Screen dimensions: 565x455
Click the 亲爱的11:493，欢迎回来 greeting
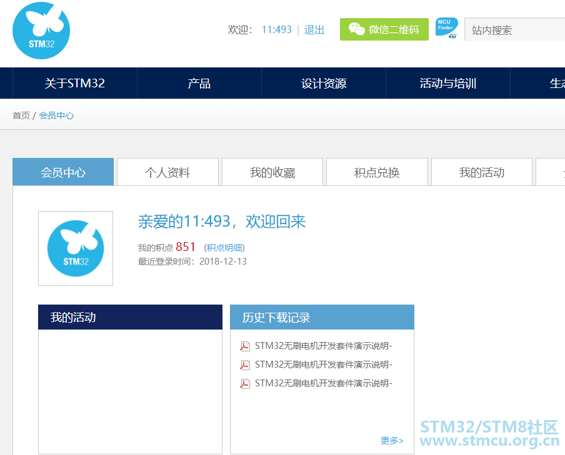tap(222, 222)
